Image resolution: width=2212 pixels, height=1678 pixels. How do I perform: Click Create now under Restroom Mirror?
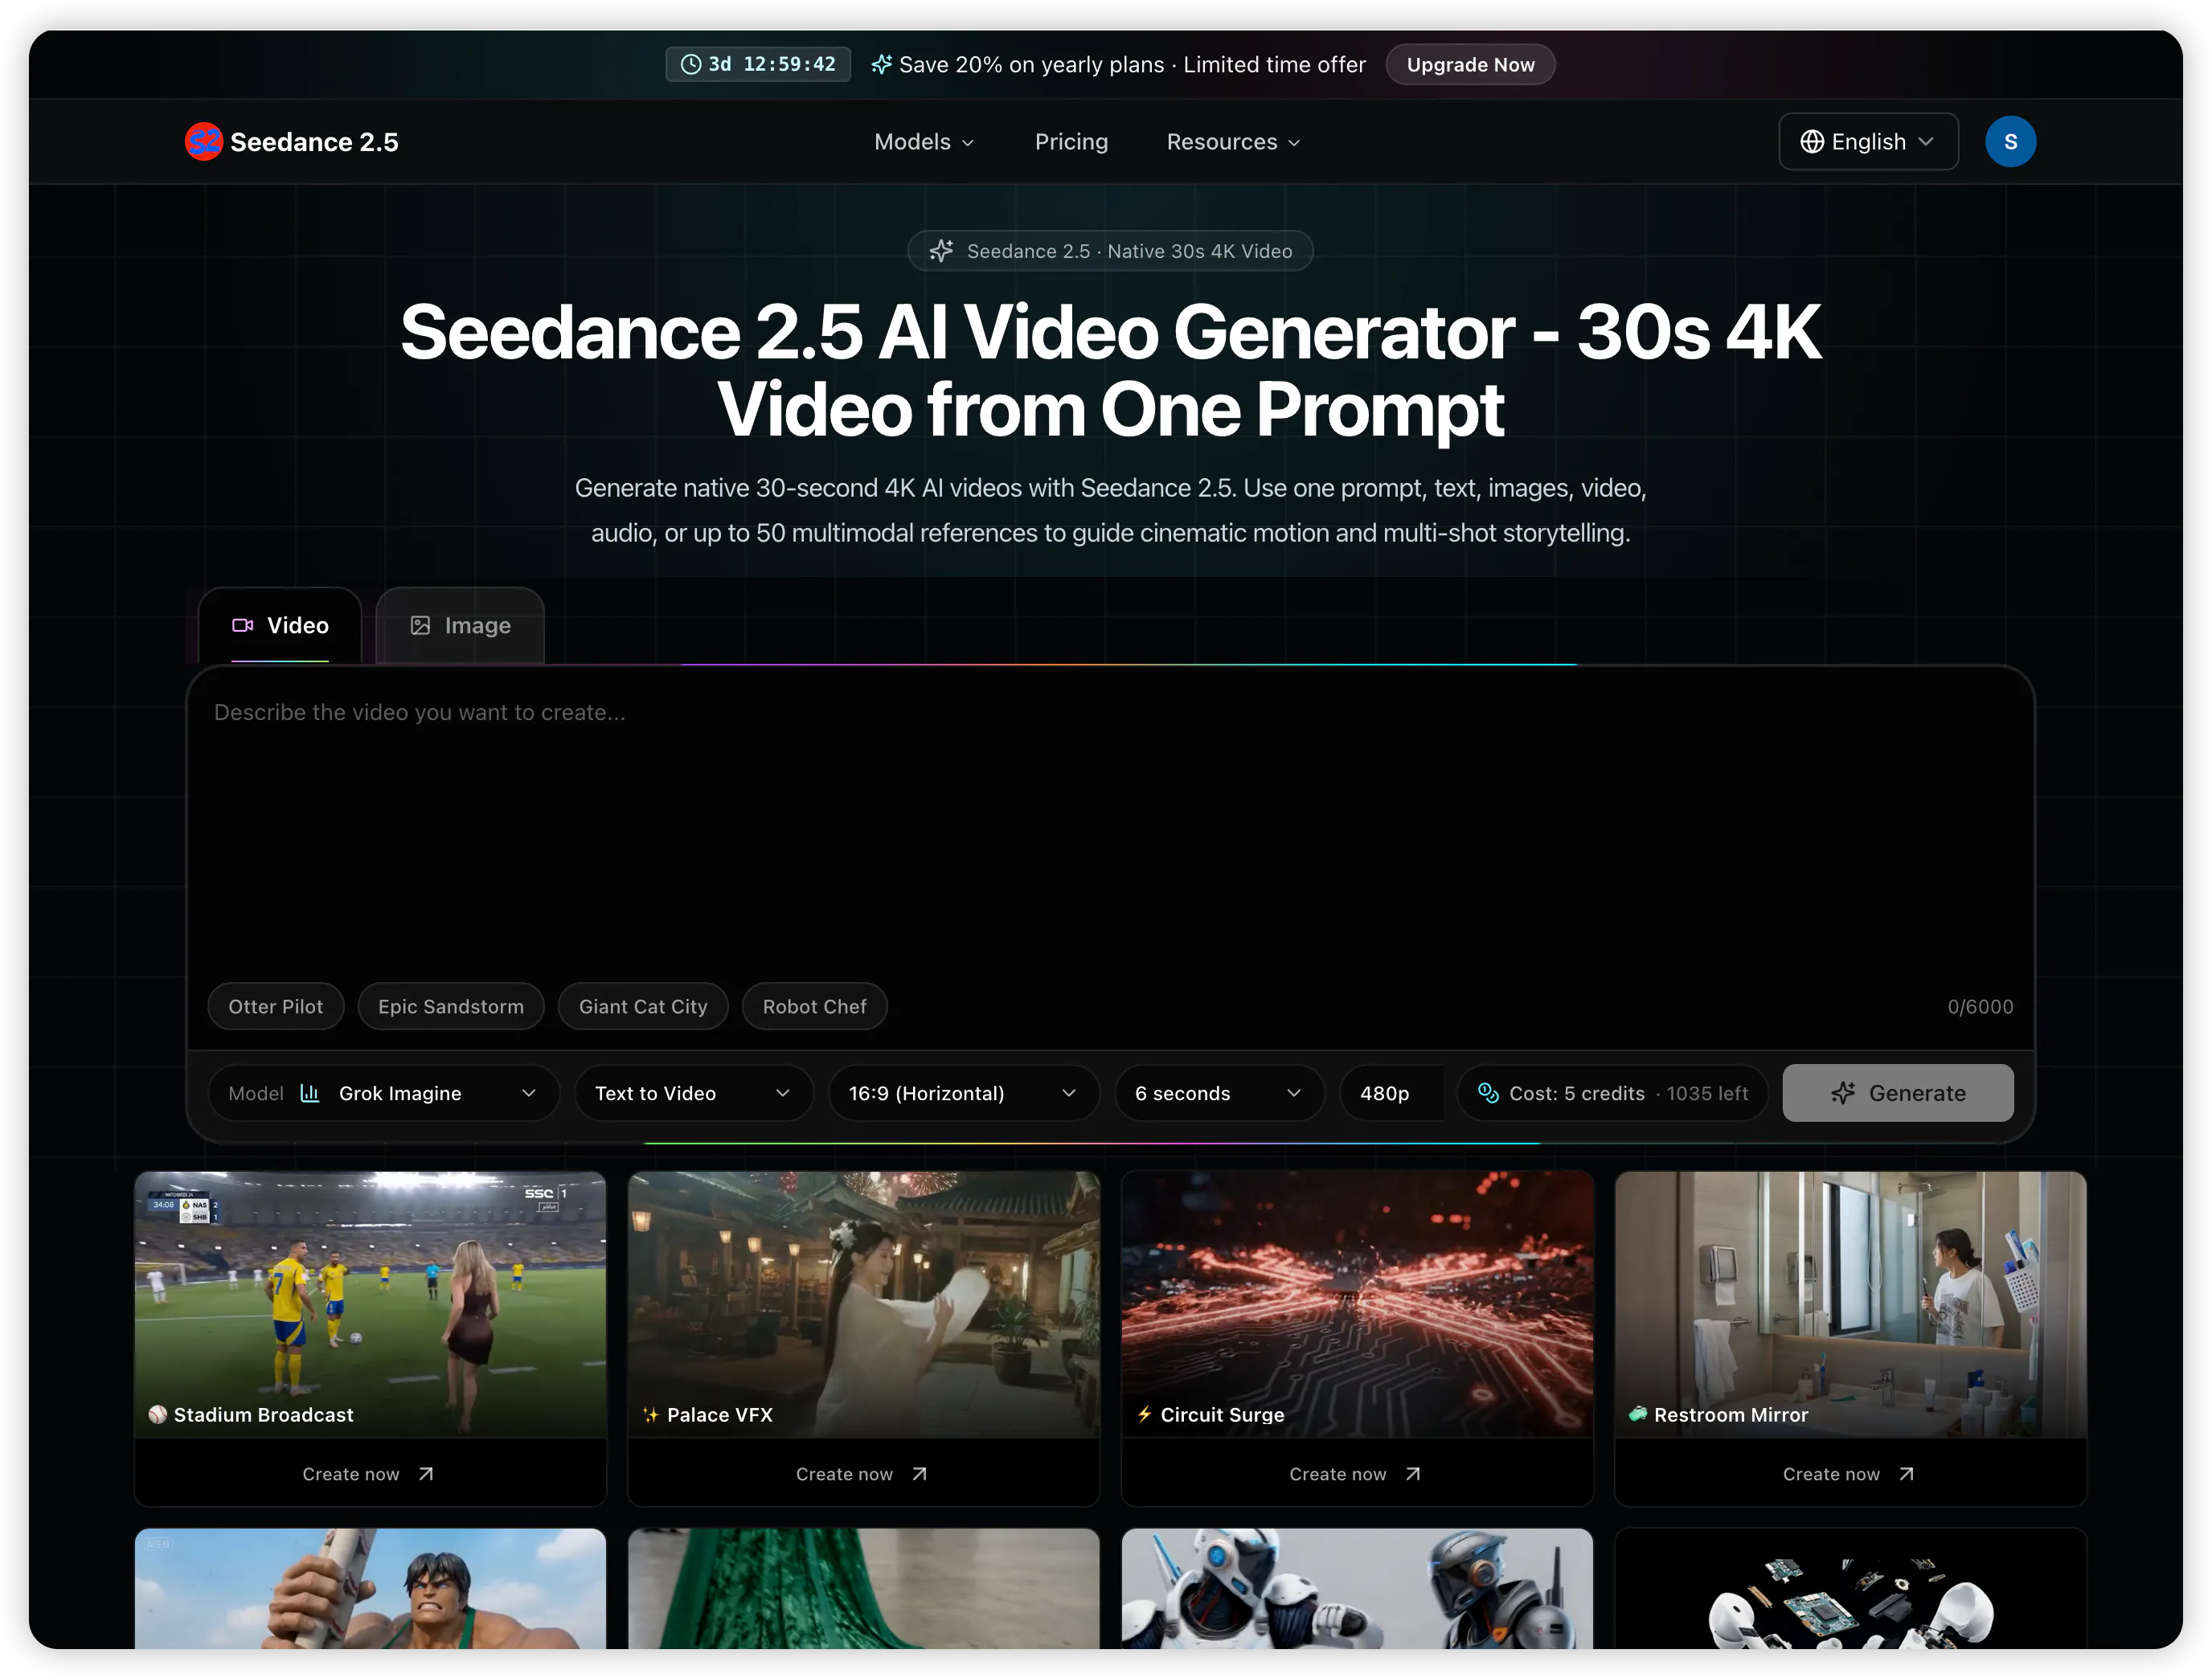coord(1850,1474)
